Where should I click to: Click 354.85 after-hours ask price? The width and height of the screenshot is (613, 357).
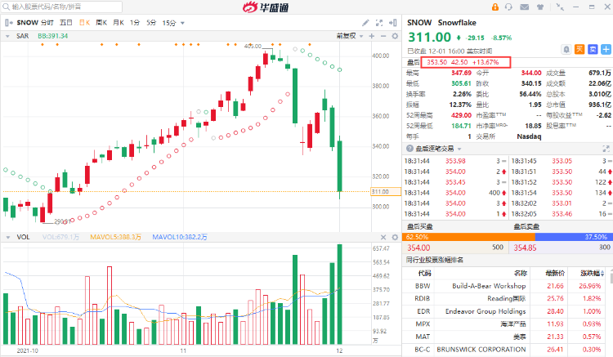(x=525, y=248)
